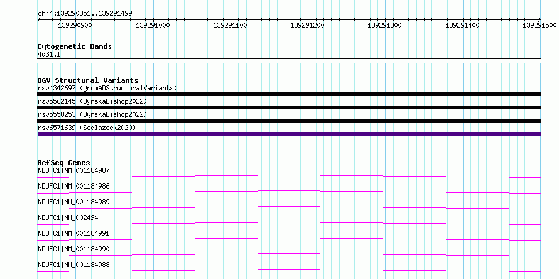Image resolution: width=559 pixels, height=279 pixels.
Task: Open transcript NDUFC1|NM_001184989
Action: click(x=73, y=202)
